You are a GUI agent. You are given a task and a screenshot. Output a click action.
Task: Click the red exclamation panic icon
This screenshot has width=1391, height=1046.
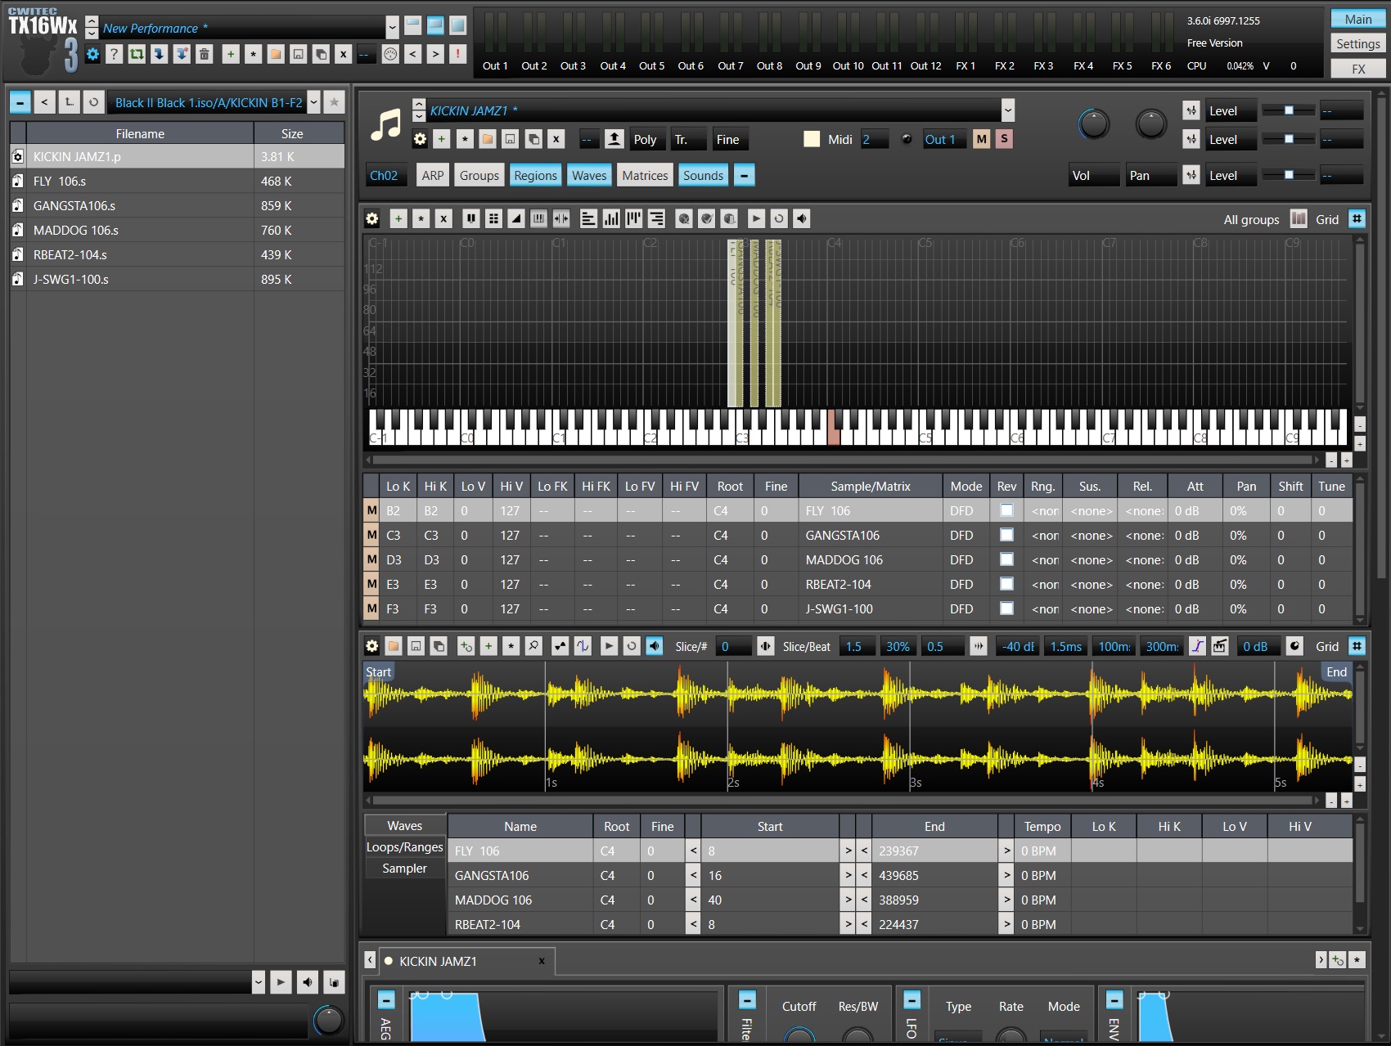point(458,55)
